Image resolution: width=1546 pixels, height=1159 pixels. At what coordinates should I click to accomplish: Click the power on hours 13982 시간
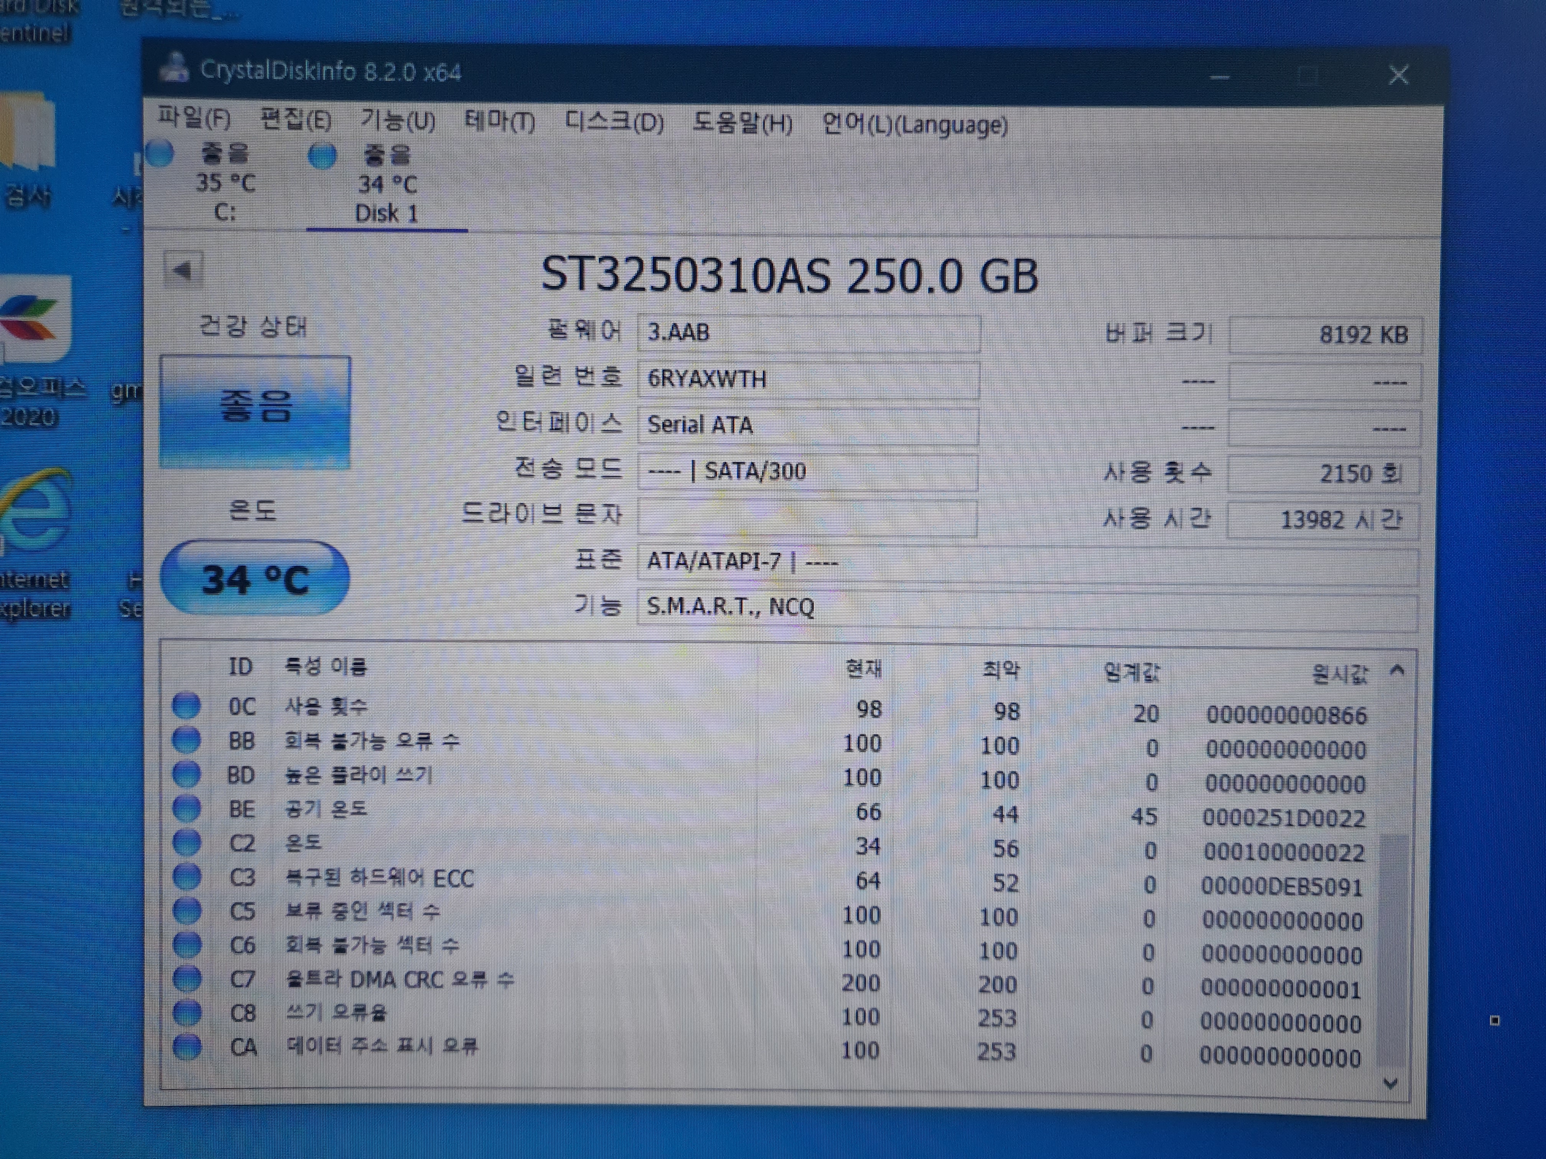point(1323,520)
